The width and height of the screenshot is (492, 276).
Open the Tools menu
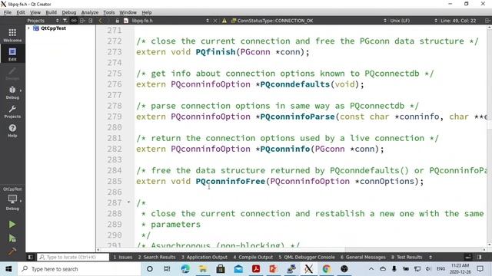[x=109, y=12]
